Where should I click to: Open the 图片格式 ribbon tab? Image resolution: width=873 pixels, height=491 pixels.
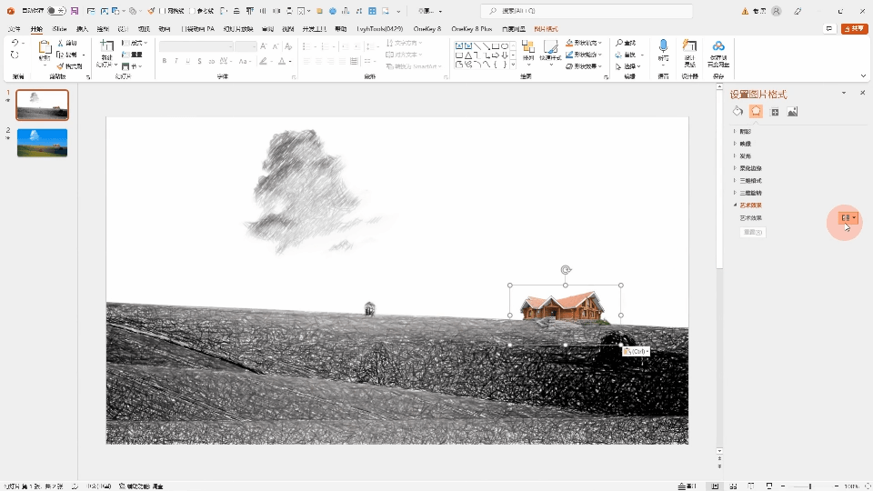pos(546,29)
